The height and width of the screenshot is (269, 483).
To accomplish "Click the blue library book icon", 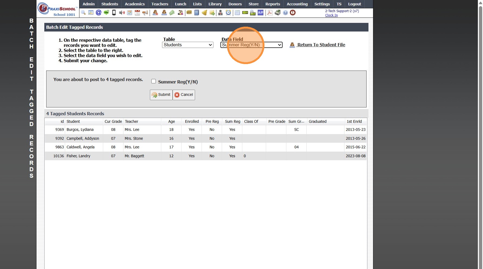I will 197,13.
